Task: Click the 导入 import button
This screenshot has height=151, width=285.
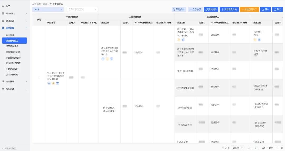Action: 265,9
